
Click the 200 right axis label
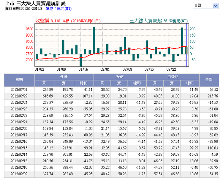(193, 29)
